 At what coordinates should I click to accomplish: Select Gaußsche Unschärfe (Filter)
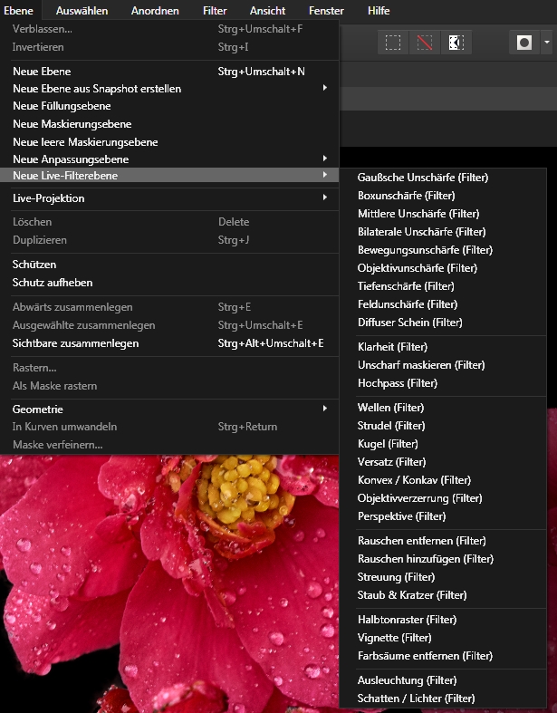(x=443, y=178)
